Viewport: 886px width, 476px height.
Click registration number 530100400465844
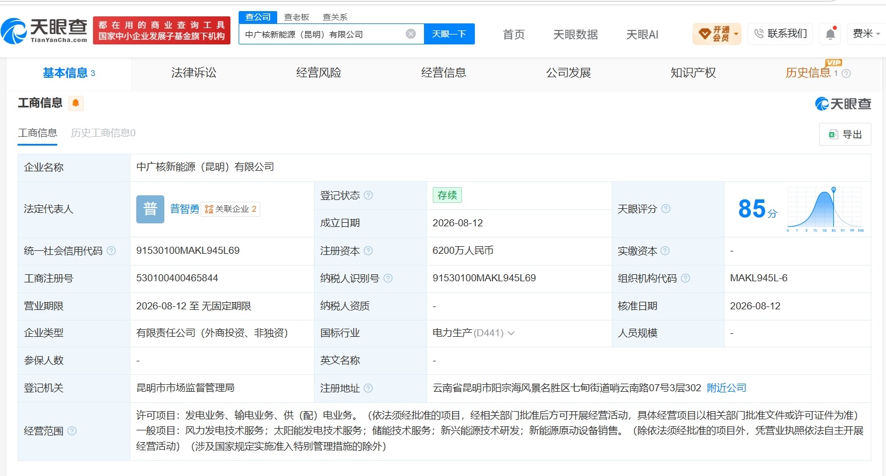[x=177, y=278]
